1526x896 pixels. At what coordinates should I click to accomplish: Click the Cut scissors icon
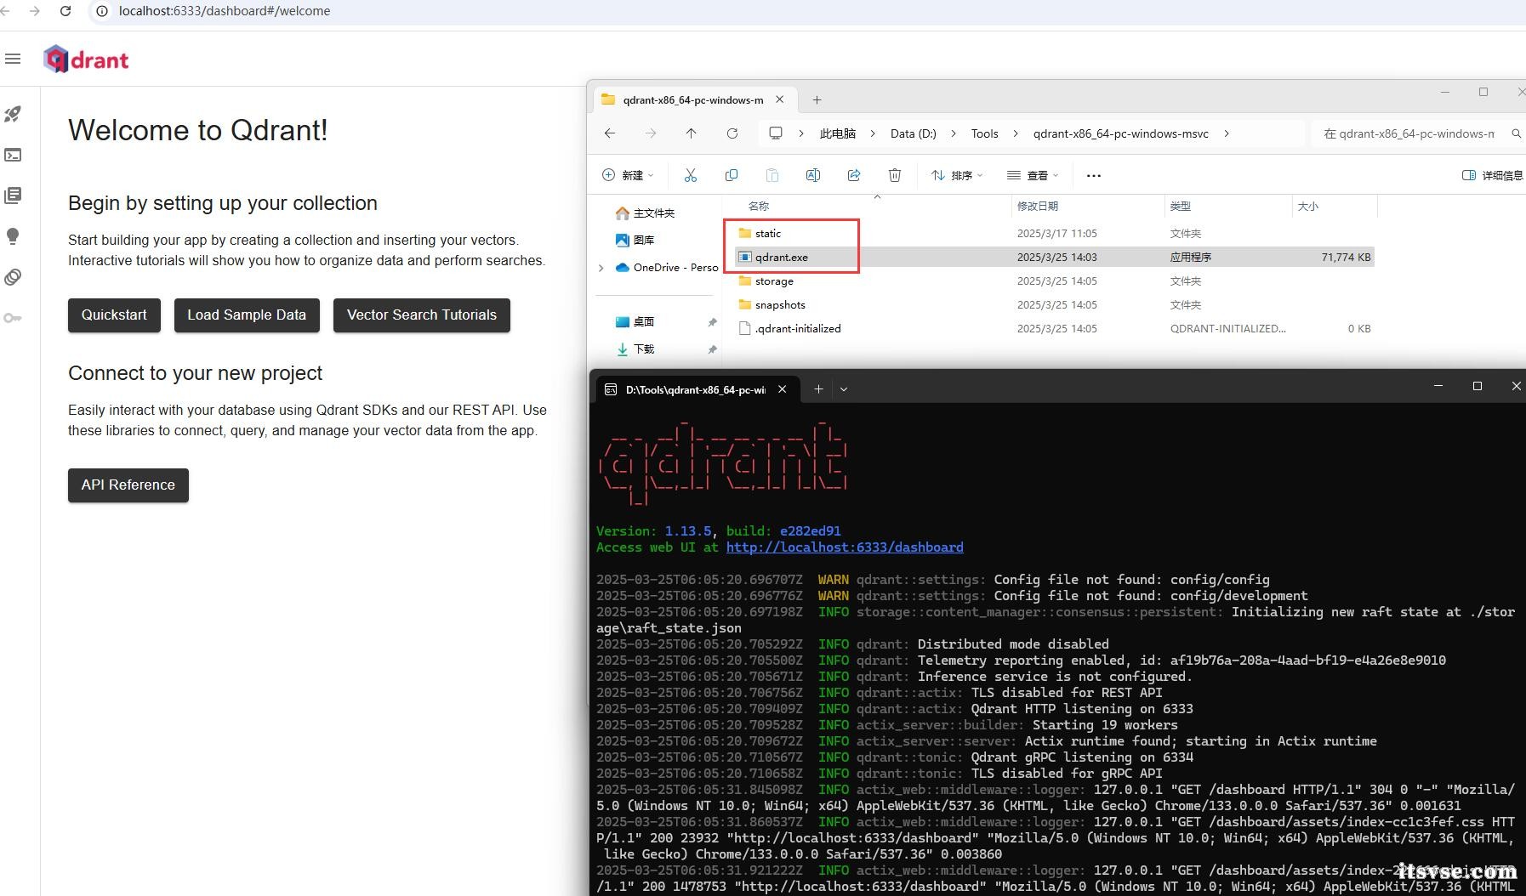coord(691,175)
